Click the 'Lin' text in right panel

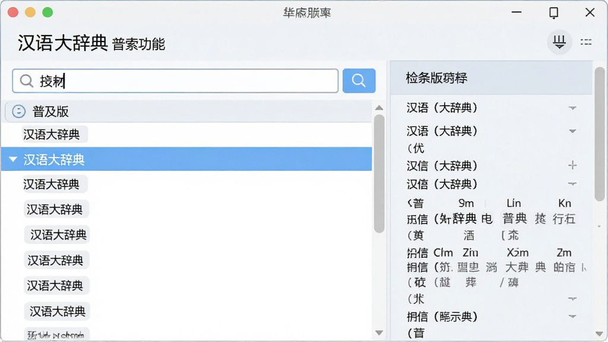click(x=514, y=203)
